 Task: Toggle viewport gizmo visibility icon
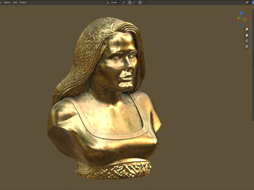pyautogui.click(x=247, y=3)
